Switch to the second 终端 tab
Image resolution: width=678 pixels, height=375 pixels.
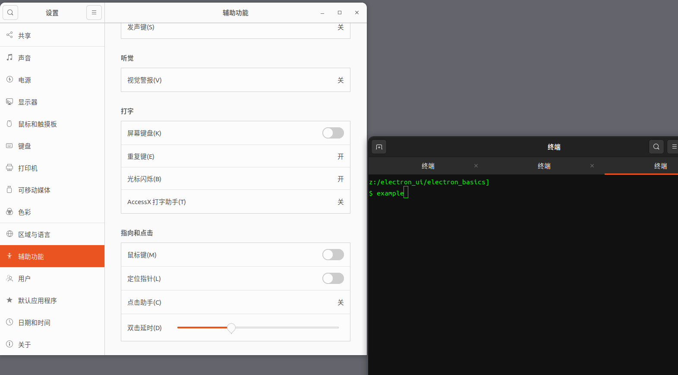pos(544,166)
